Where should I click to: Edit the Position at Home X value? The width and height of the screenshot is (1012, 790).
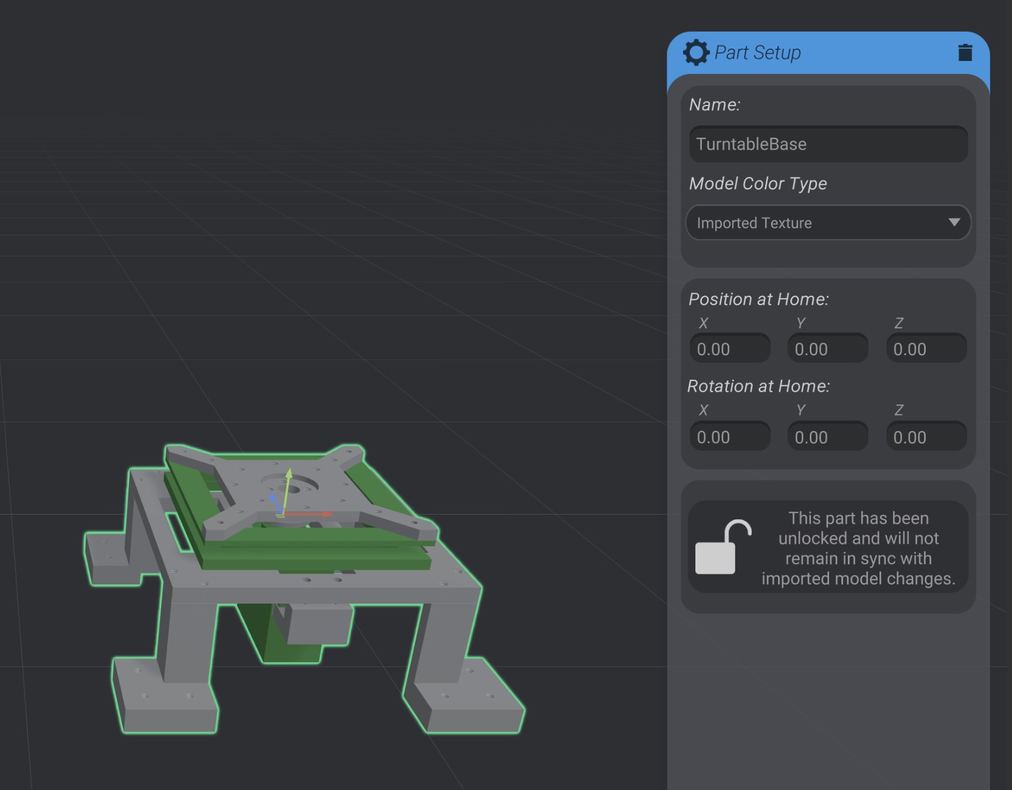tap(730, 348)
